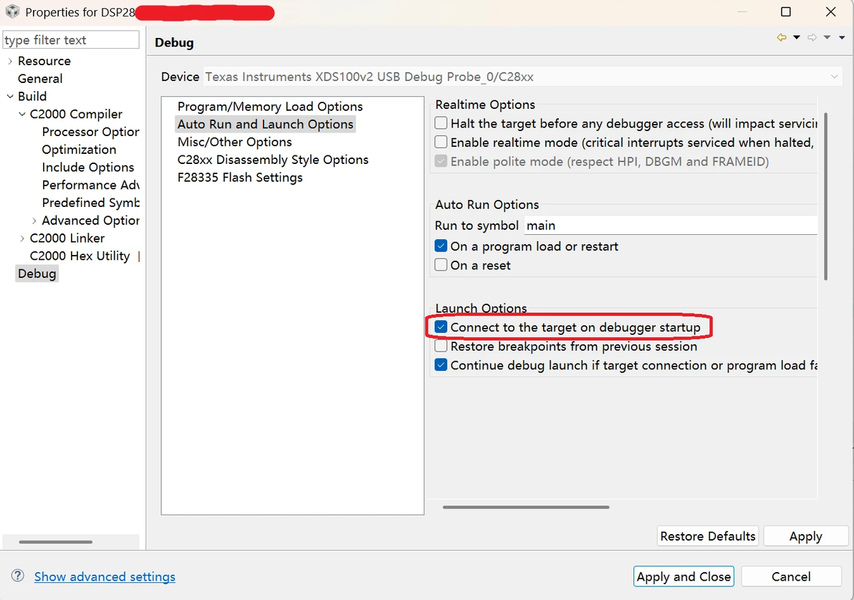This screenshot has width=854, height=600.
Task: Select Program/Memory Load Options category
Action: tap(270, 107)
